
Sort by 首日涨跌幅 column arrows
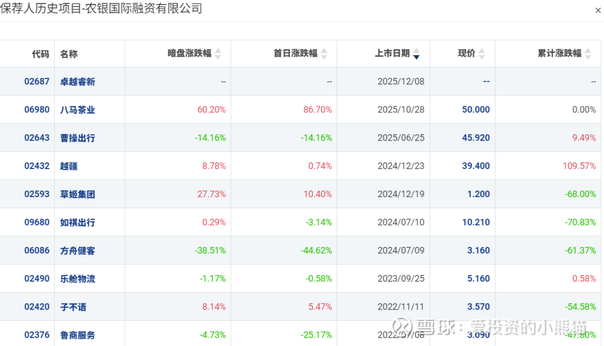coord(324,54)
